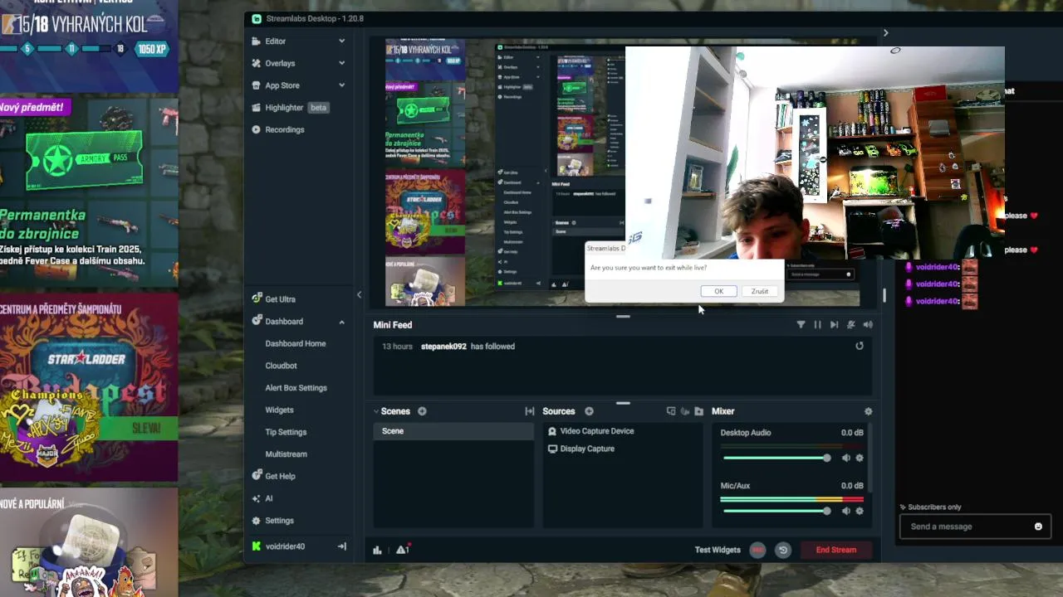This screenshot has width=1063, height=597.
Task: Filter Mini Feed events with the funnel icon
Action: coord(801,325)
